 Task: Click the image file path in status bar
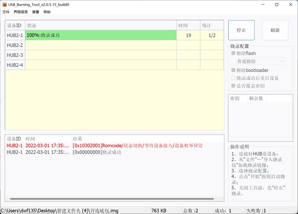pos(60,211)
